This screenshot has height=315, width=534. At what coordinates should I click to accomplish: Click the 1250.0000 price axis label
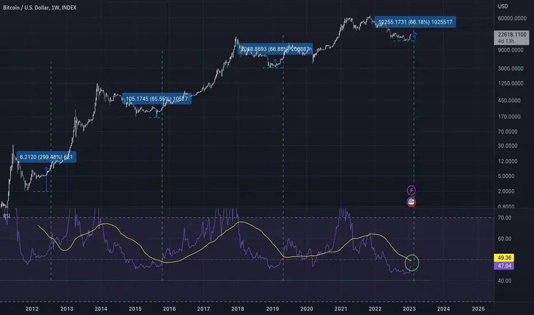tap(511, 84)
